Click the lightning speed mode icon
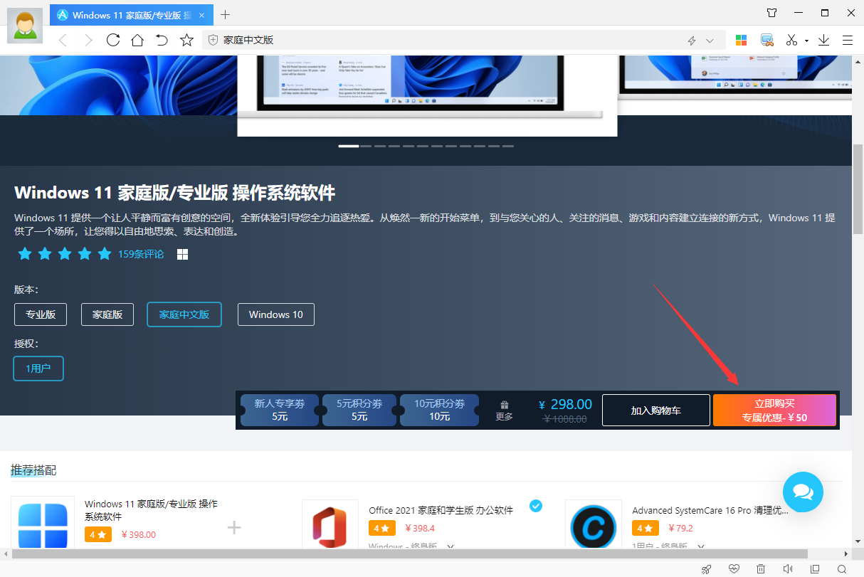Image resolution: width=864 pixels, height=577 pixels. click(x=692, y=41)
